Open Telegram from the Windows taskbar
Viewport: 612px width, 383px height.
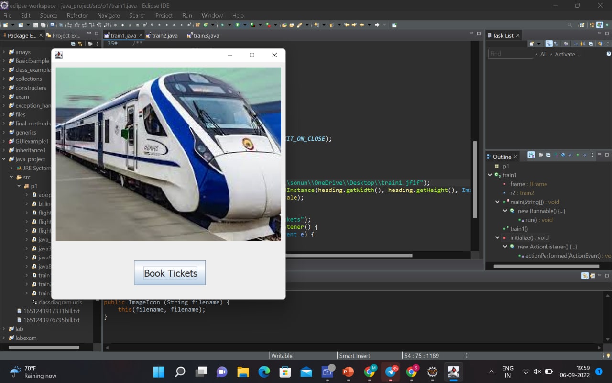click(392, 372)
